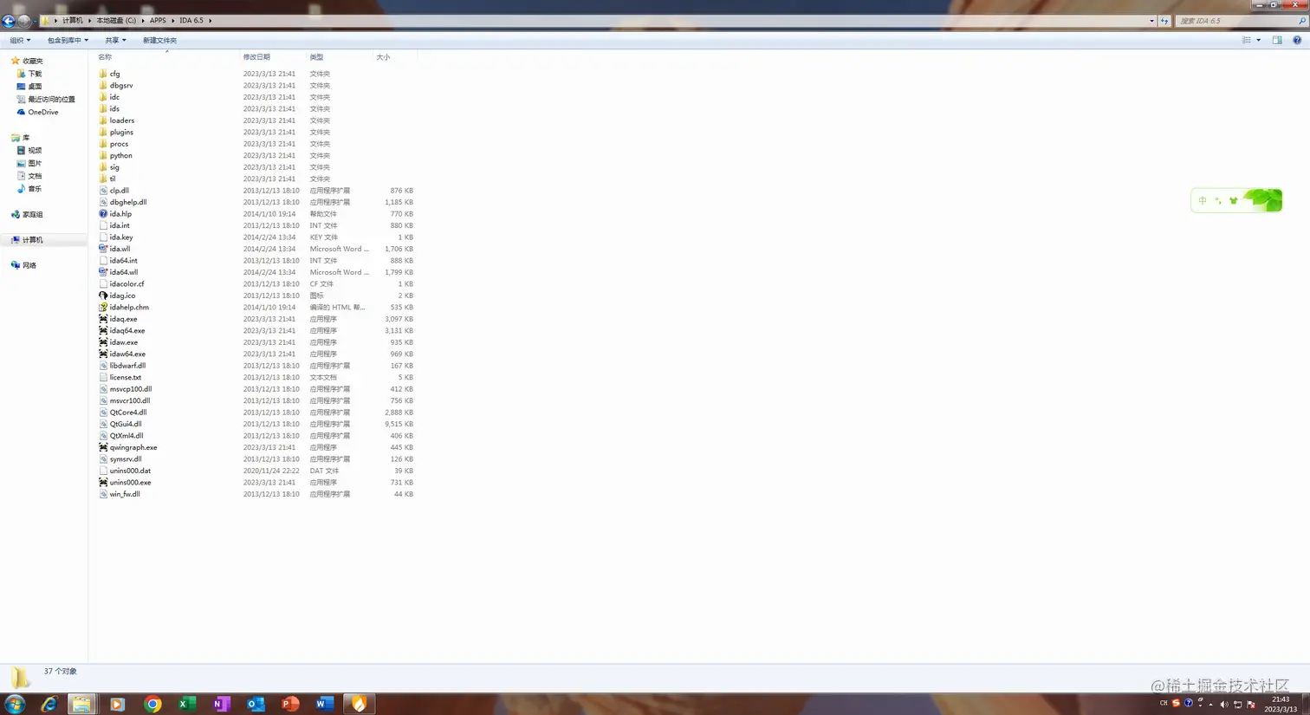Select the idag.ico icon file
This screenshot has width=1310, height=715.
pyautogui.click(x=103, y=296)
